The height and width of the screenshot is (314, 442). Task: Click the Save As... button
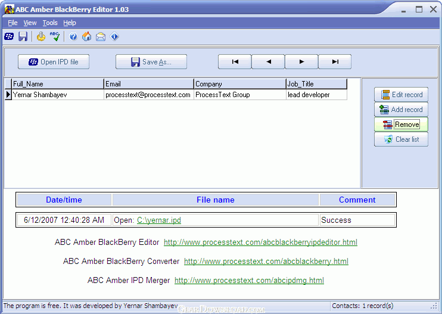151,62
